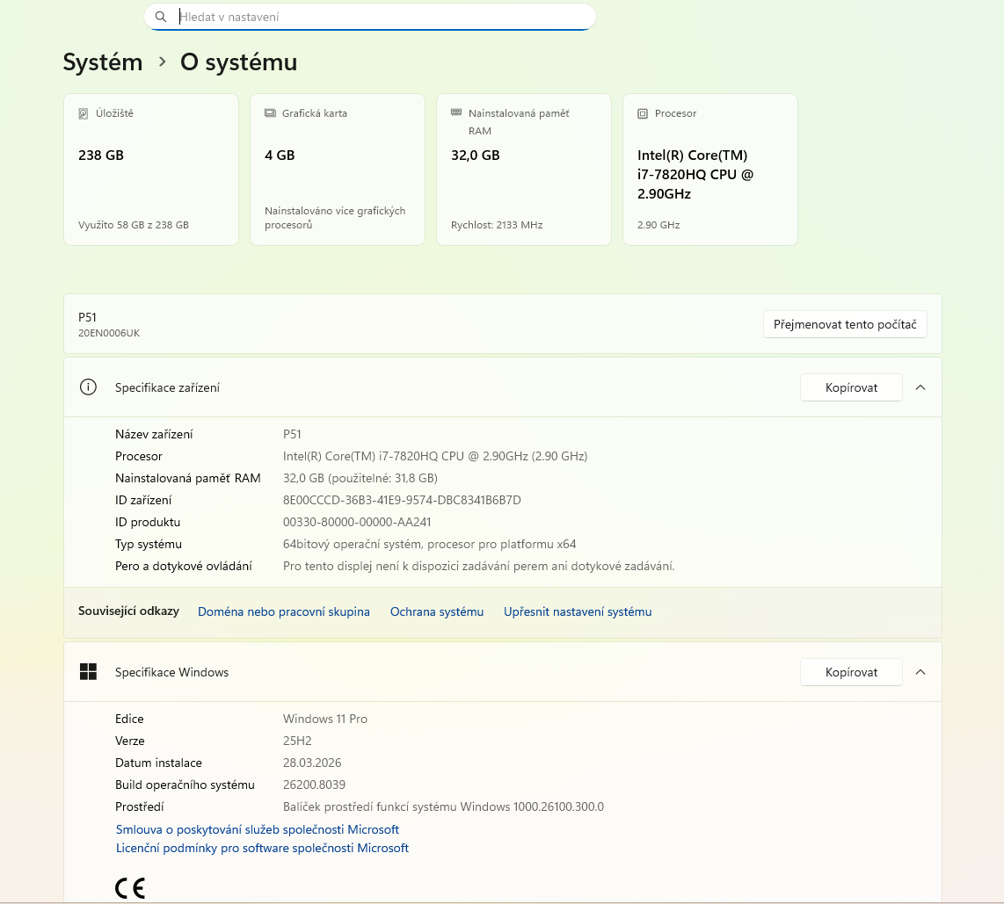
Task: Click the search magnifier icon
Action: (x=160, y=17)
